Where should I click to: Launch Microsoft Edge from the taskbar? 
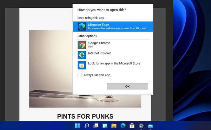(x=123, y=126)
